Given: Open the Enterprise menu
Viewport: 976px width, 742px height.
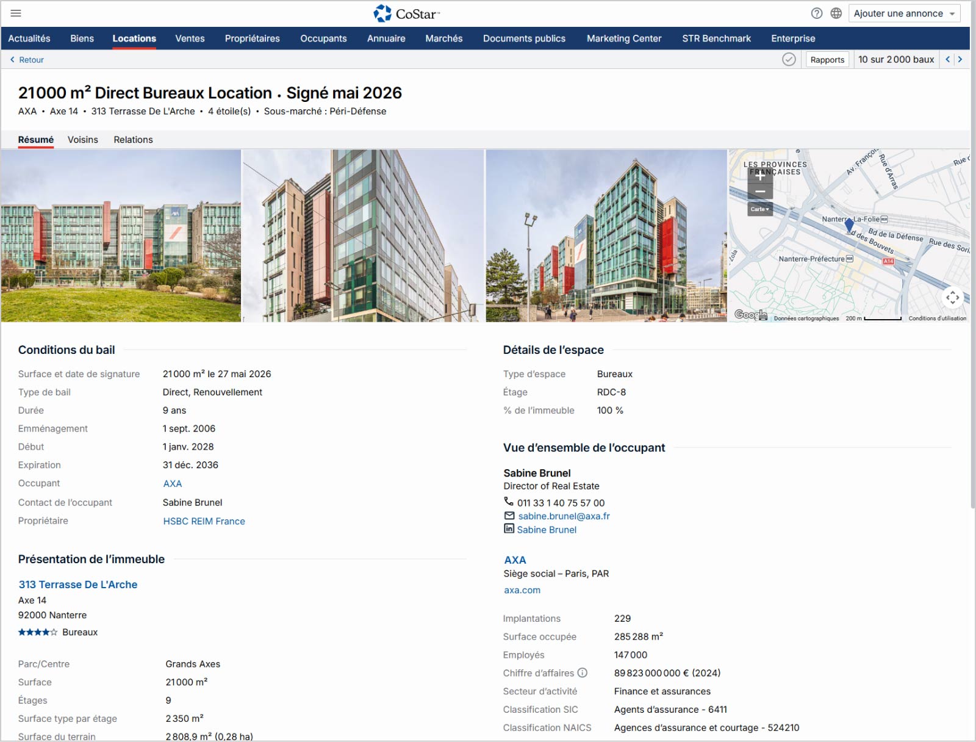Looking at the screenshot, I should [x=793, y=38].
